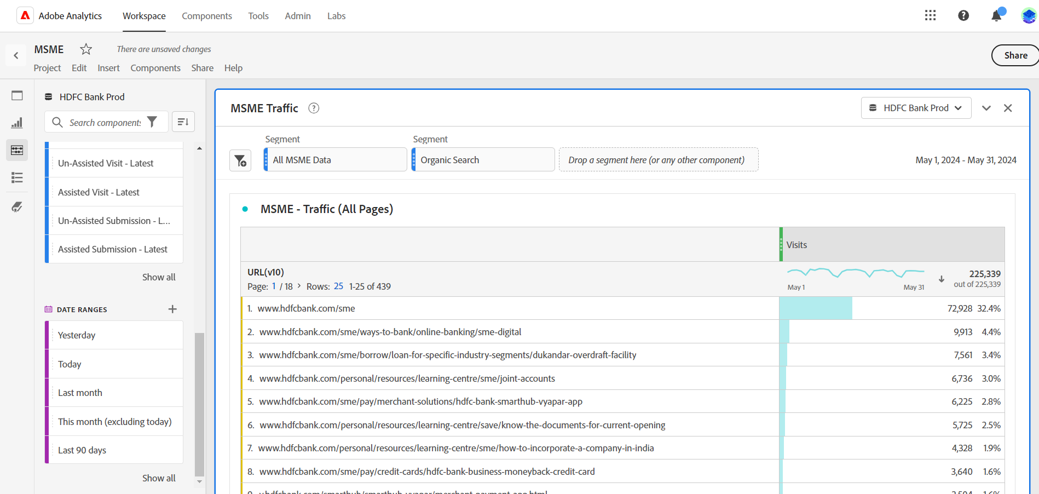Select the Last 90 days range
Viewport: 1039px width, 494px height.
click(114, 450)
